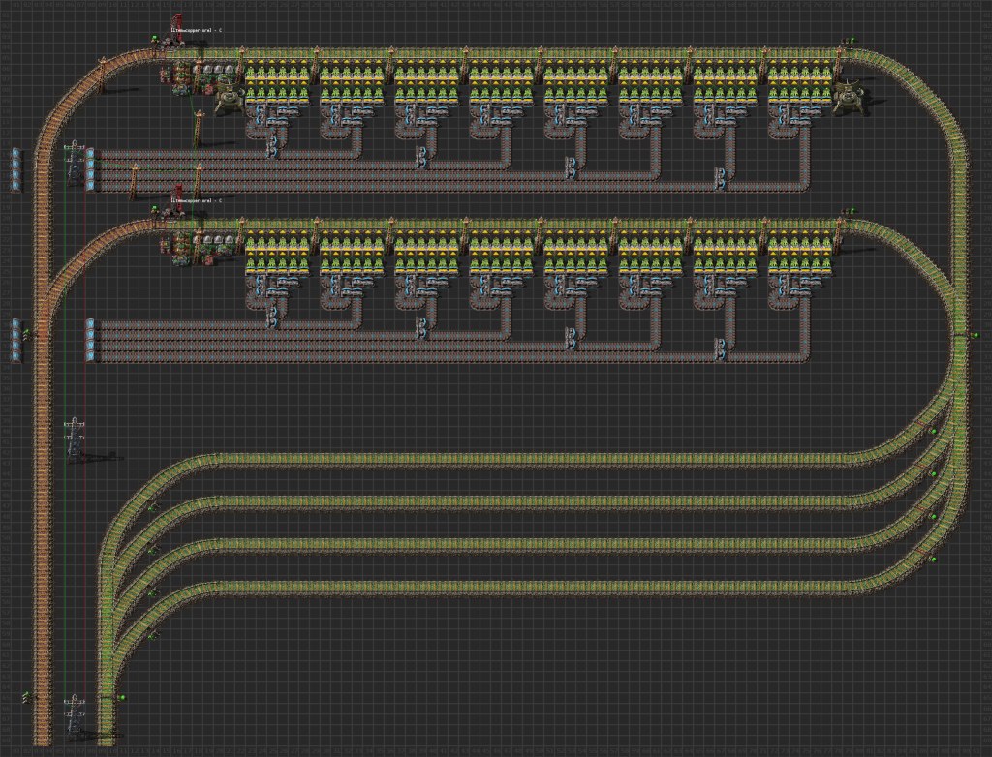Select the big electric pole at the bottom-left corner
Screen dimensions: 992x757
[x=76, y=716]
